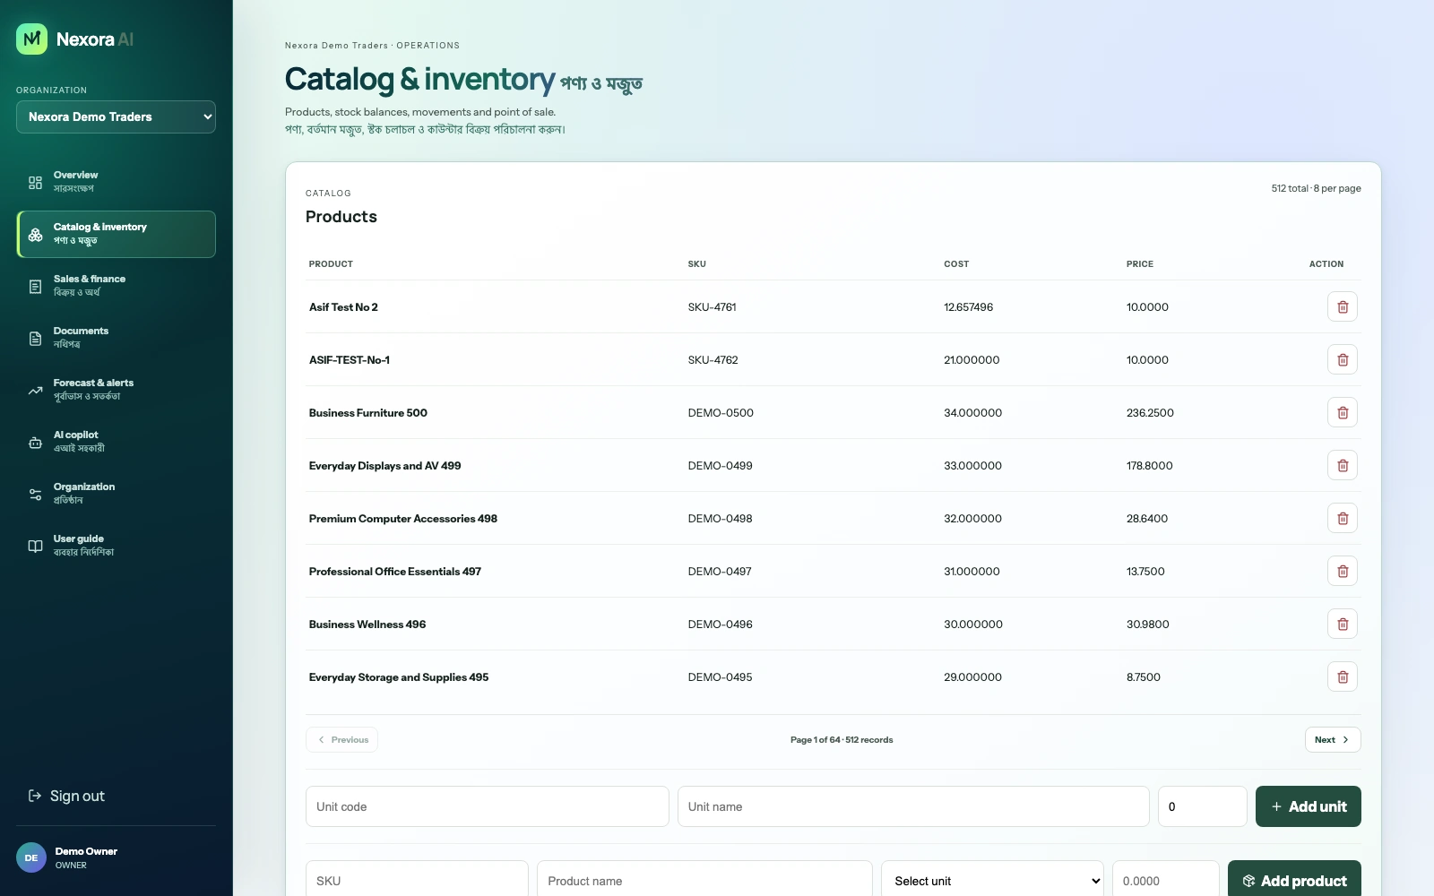Click the DE user avatar
This screenshot has width=1434, height=896.
(31, 857)
